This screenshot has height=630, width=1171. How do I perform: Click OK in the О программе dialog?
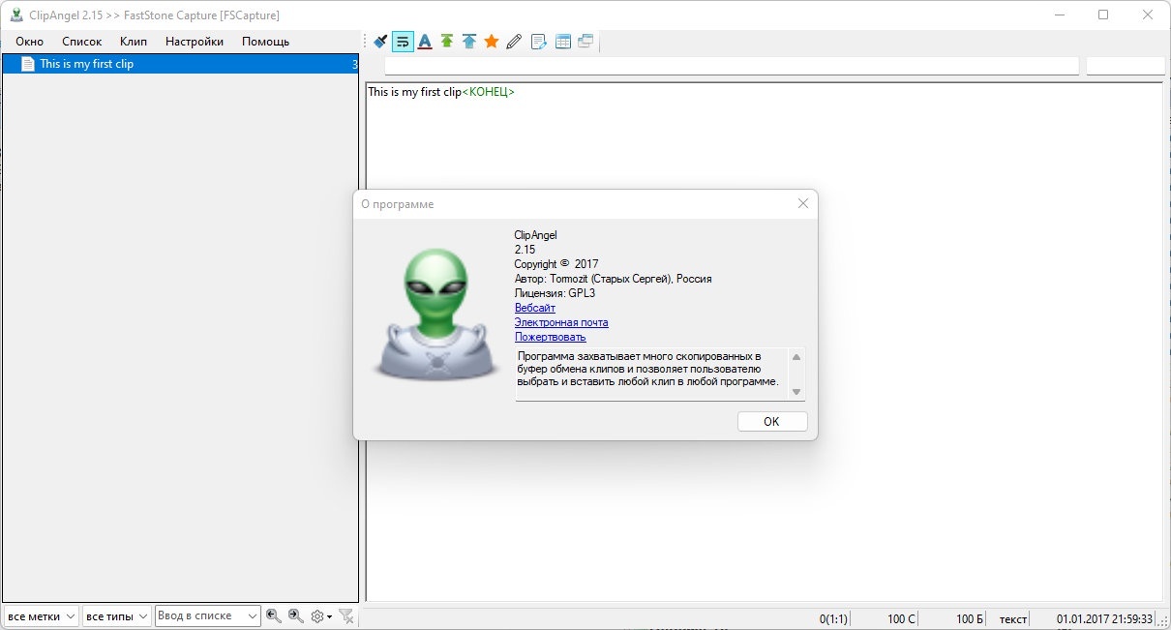(771, 422)
